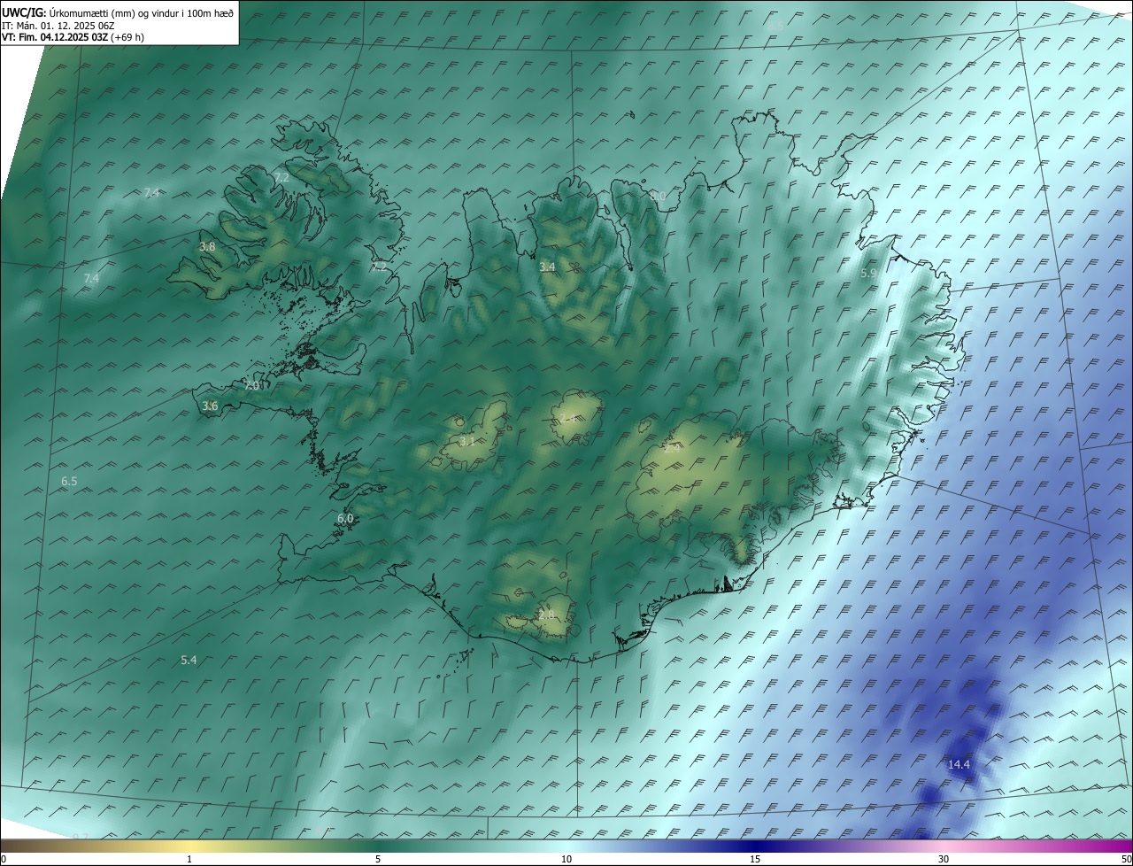Click the 3.8 value label on the map
The width and height of the screenshot is (1133, 866).
pyautogui.click(x=207, y=247)
